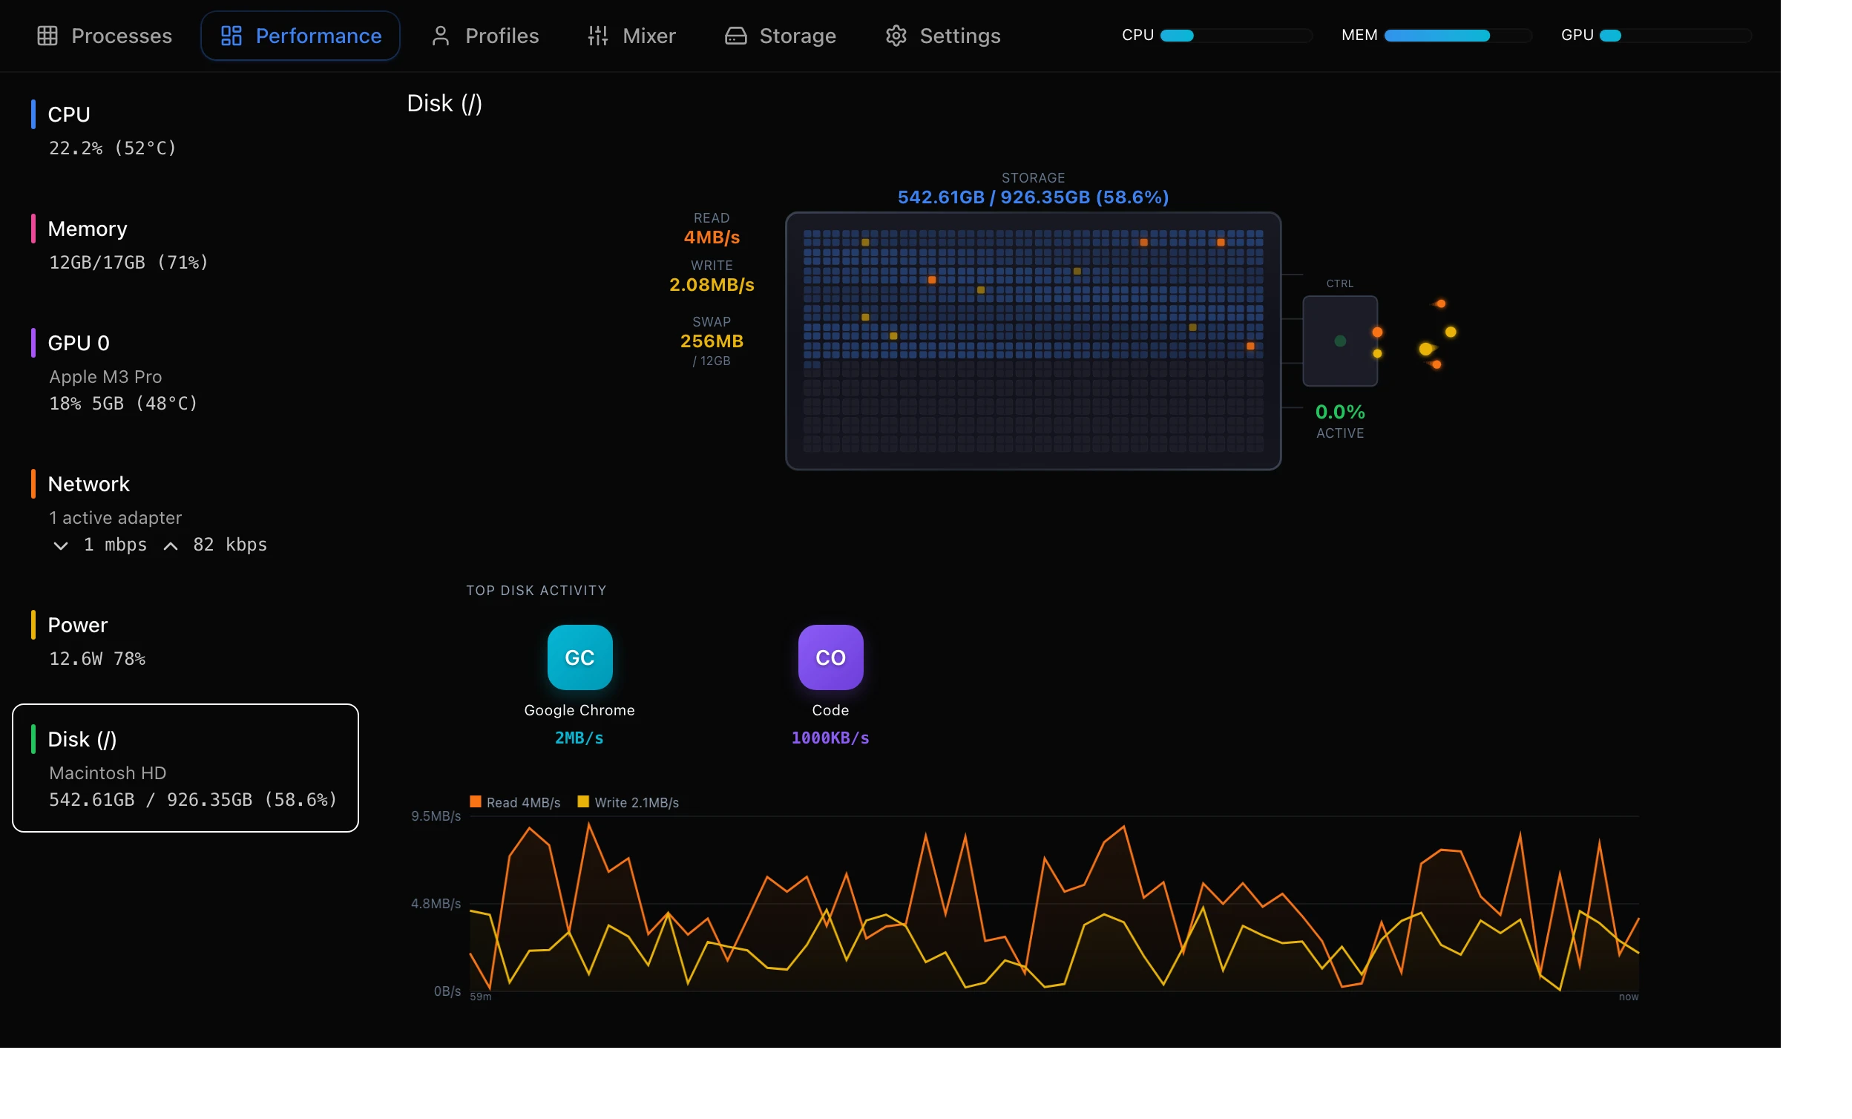
Task: Click the '82 kbps' upload speed
Action: pos(230,545)
